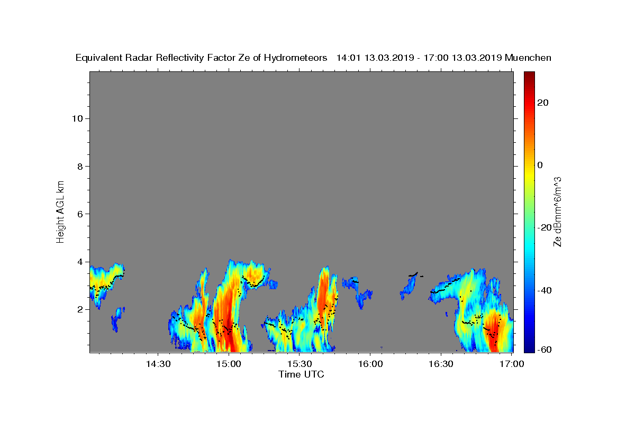This screenshot has height=423, width=635.
Task: Click the colorbar tick label '20'
Action: 542,103
